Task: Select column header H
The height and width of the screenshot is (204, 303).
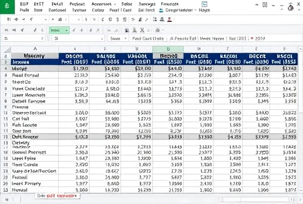Action: [199, 49]
